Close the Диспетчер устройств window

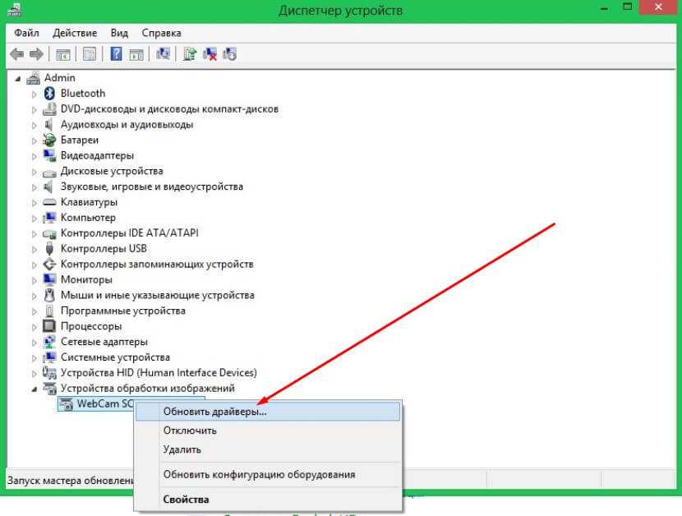pos(658,7)
